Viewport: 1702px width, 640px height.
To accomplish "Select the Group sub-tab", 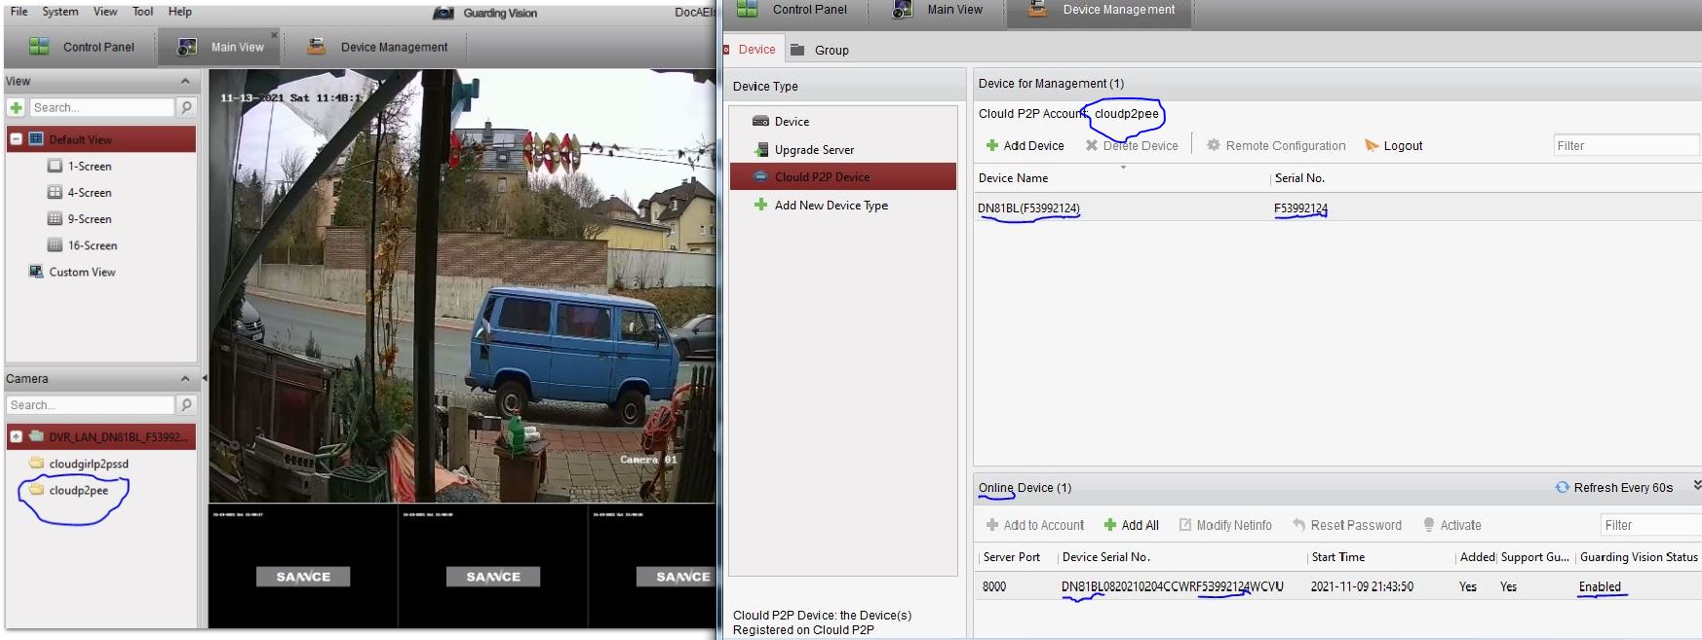I will coord(820,50).
